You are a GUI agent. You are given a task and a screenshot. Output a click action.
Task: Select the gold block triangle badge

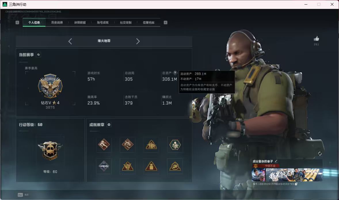[151, 166]
